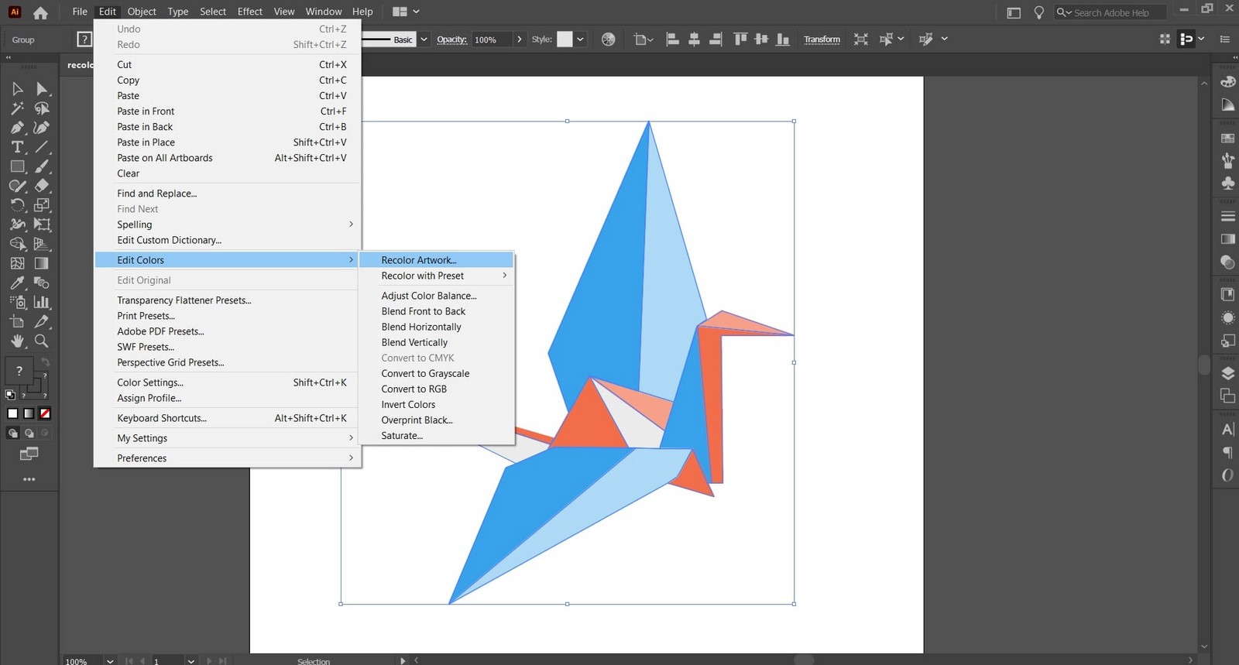Expand Opacity slider arrow
1239x665 pixels.
[x=519, y=39]
